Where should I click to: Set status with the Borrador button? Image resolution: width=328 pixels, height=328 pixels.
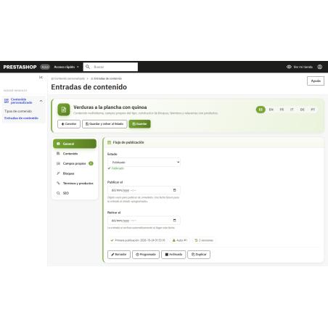point(119,255)
